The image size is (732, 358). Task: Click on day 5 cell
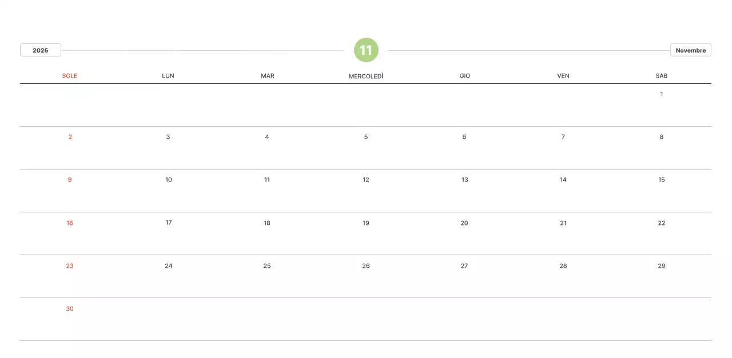(x=366, y=137)
